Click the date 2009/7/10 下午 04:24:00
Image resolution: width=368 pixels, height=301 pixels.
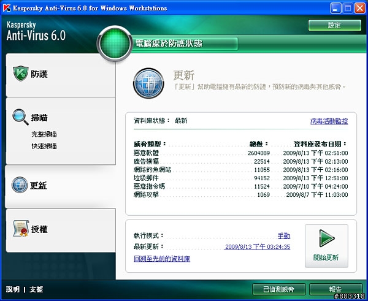[x=315, y=186]
